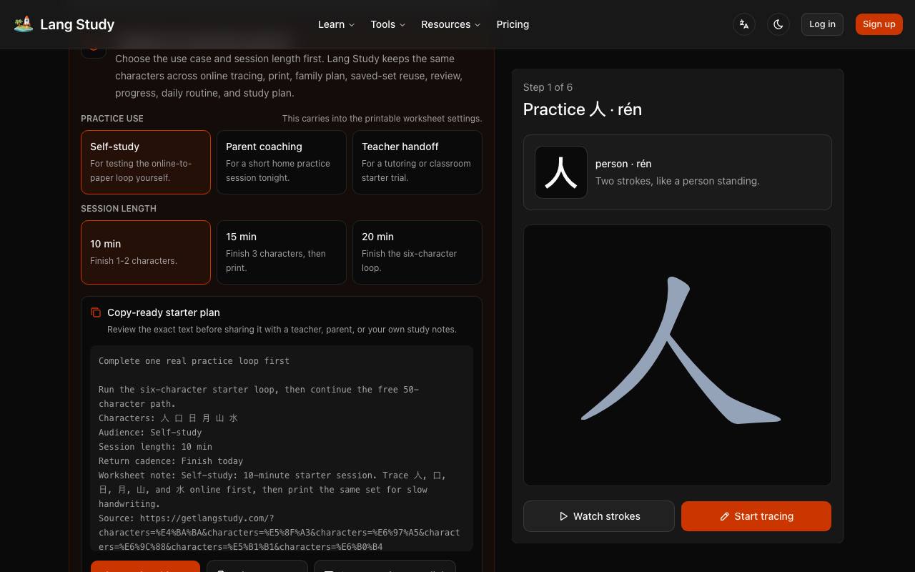Screen dimensions: 915x572
Task: Open the language translate icon button
Action: (744, 24)
